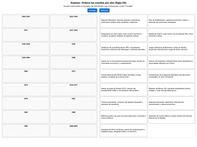Select the 1936-1939 period box
The height and width of the screenshot is (147, 197).
click(x=26, y=49)
